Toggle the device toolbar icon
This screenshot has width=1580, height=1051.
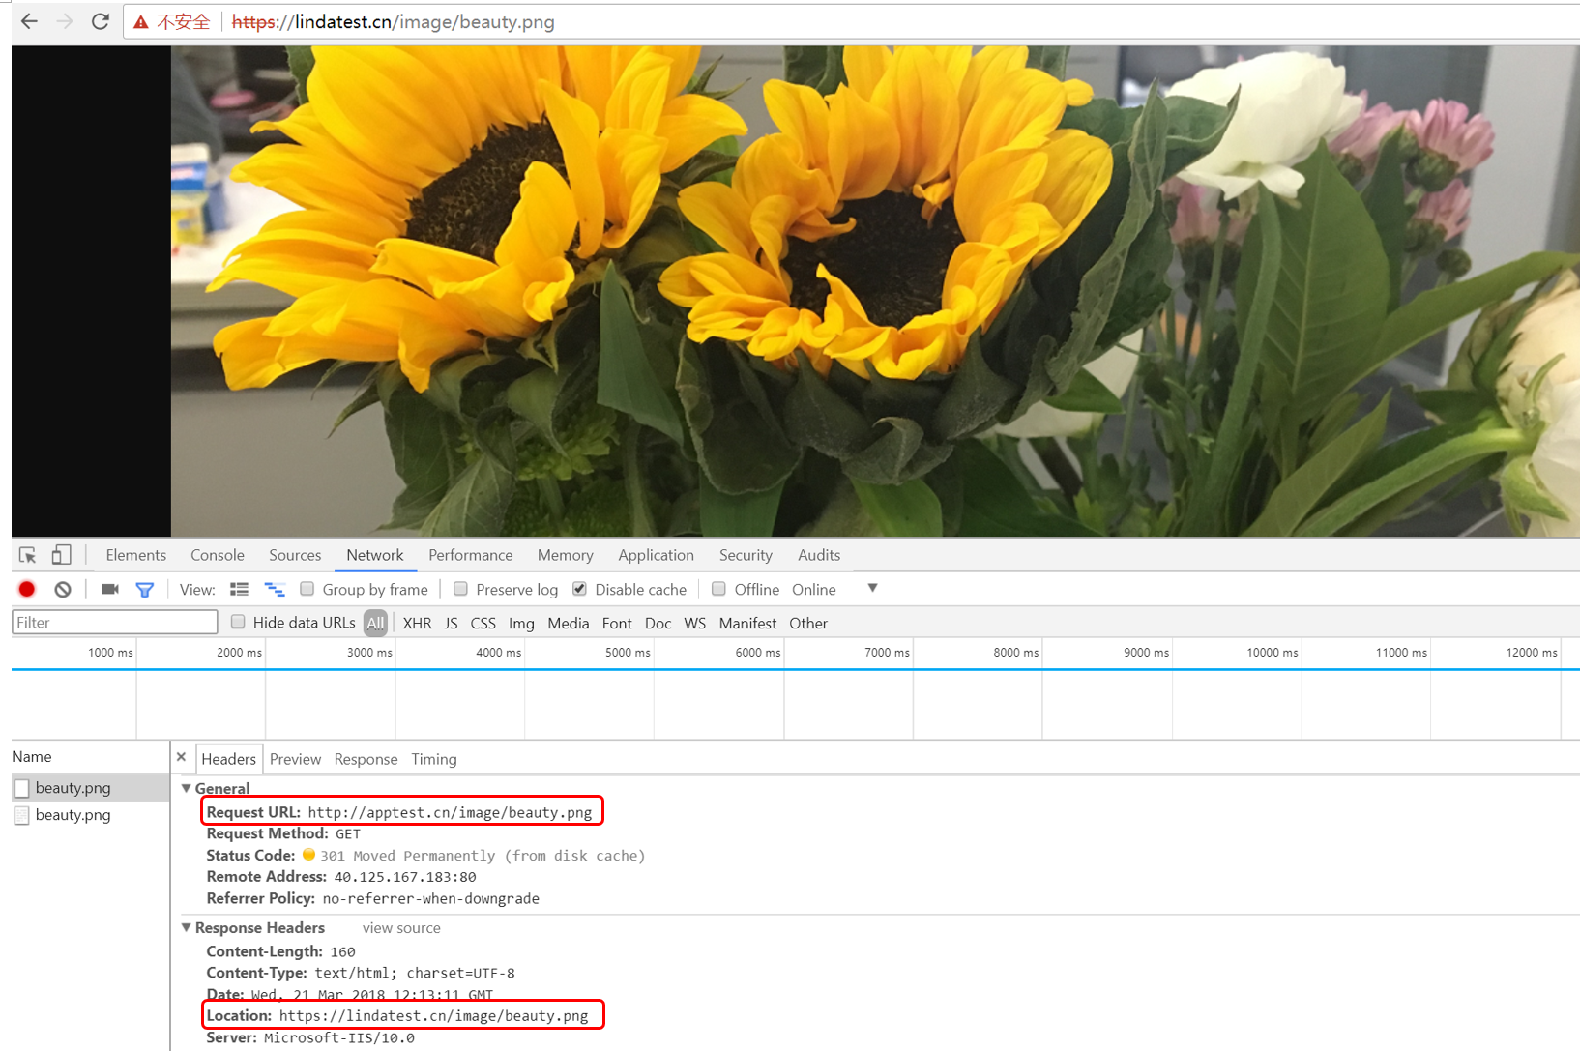(61, 555)
